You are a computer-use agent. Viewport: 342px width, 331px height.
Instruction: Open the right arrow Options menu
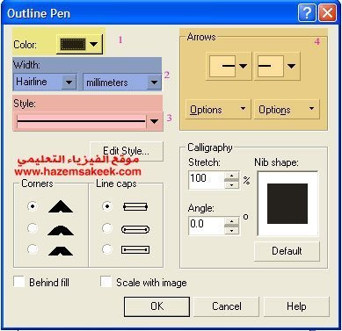287,110
